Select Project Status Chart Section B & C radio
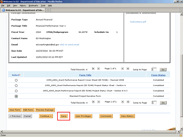The image size is (183, 137). tap(16, 91)
